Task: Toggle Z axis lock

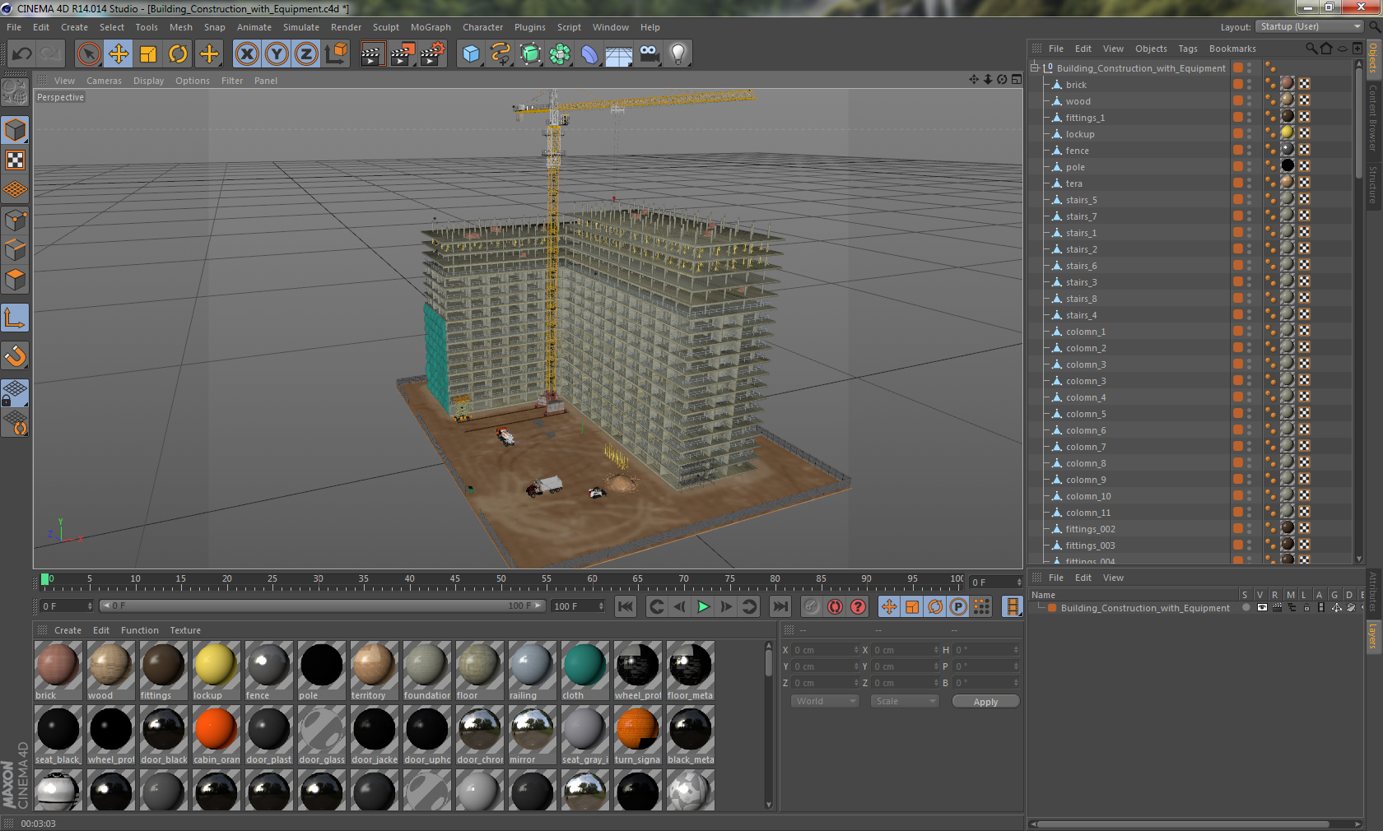Action: tap(306, 54)
